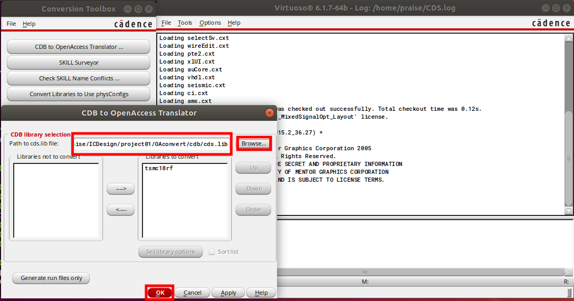Click Check SKILL Name Conflicts button
Screen dimensions: 574x301
click(x=79, y=78)
